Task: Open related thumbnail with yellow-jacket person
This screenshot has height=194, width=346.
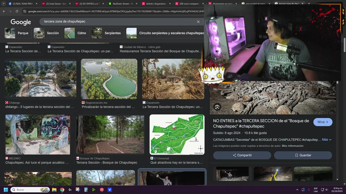Action: pos(273,174)
